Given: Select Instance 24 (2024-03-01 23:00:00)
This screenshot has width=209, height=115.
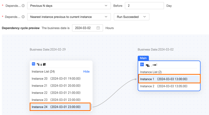Looking at the screenshot, I should point(60,107).
